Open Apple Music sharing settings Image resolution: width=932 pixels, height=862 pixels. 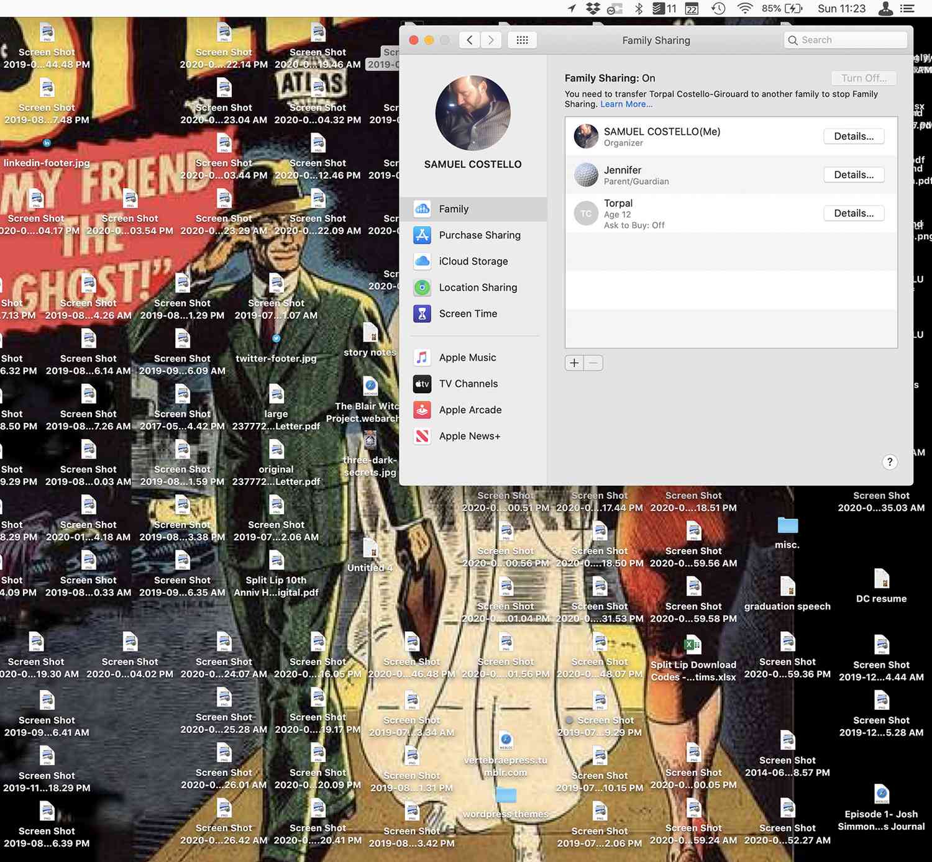point(467,358)
